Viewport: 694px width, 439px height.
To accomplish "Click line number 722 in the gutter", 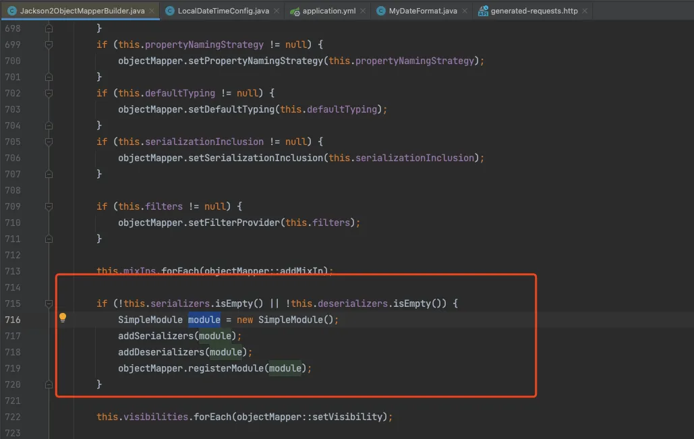I will [13, 417].
